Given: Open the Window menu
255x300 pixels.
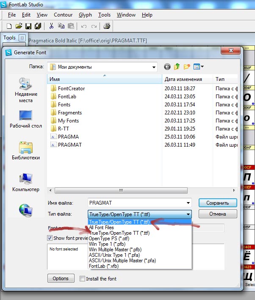Looking at the screenshot, I should [x=126, y=15].
